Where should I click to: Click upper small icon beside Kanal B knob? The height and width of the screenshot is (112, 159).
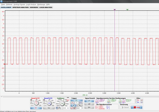tap(44, 100)
